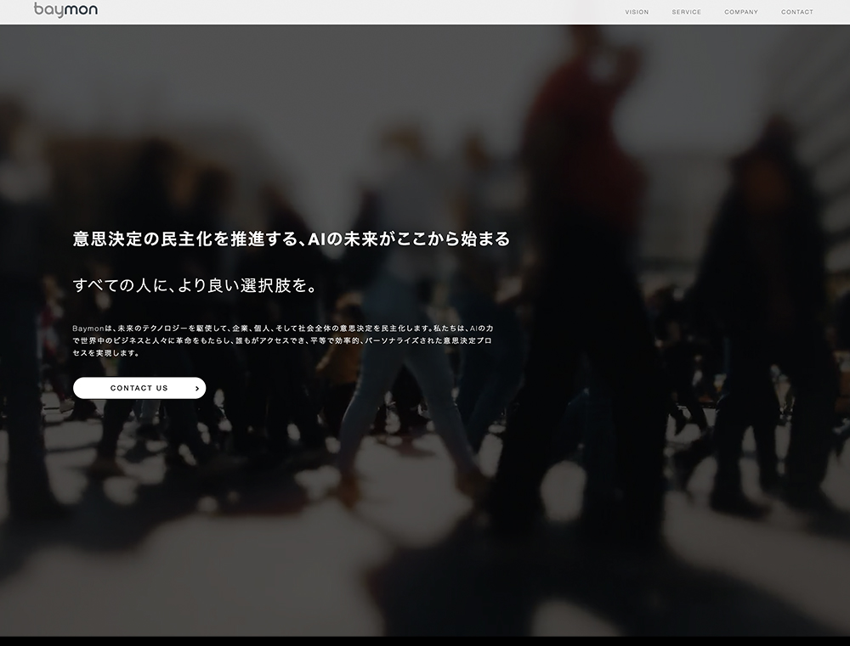Open the COMPANY navigation link
The width and height of the screenshot is (850, 646).
point(741,12)
